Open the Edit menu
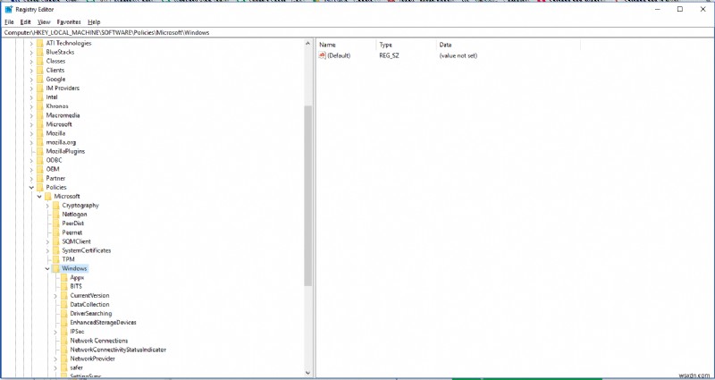This screenshot has height=380, width=715. (x=26, y=21)
